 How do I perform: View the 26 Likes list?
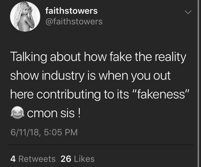tap(78, 159)
